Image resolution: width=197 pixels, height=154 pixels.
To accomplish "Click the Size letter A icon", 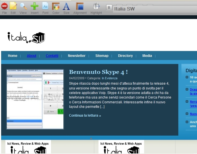I will [66, 6].
